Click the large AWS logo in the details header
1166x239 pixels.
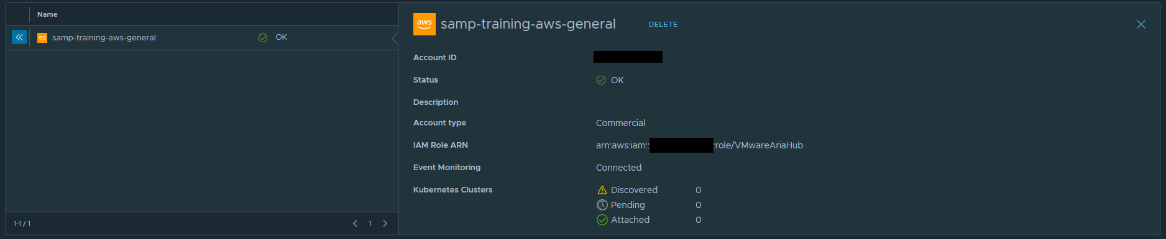425,24
